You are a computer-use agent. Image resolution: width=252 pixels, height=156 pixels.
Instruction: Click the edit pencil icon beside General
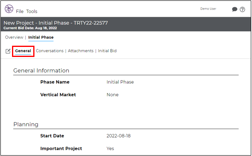[8, 51]
